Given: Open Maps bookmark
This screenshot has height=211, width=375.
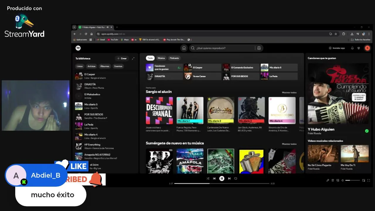Looking at the screenshot, I should (x=125, y=40).
